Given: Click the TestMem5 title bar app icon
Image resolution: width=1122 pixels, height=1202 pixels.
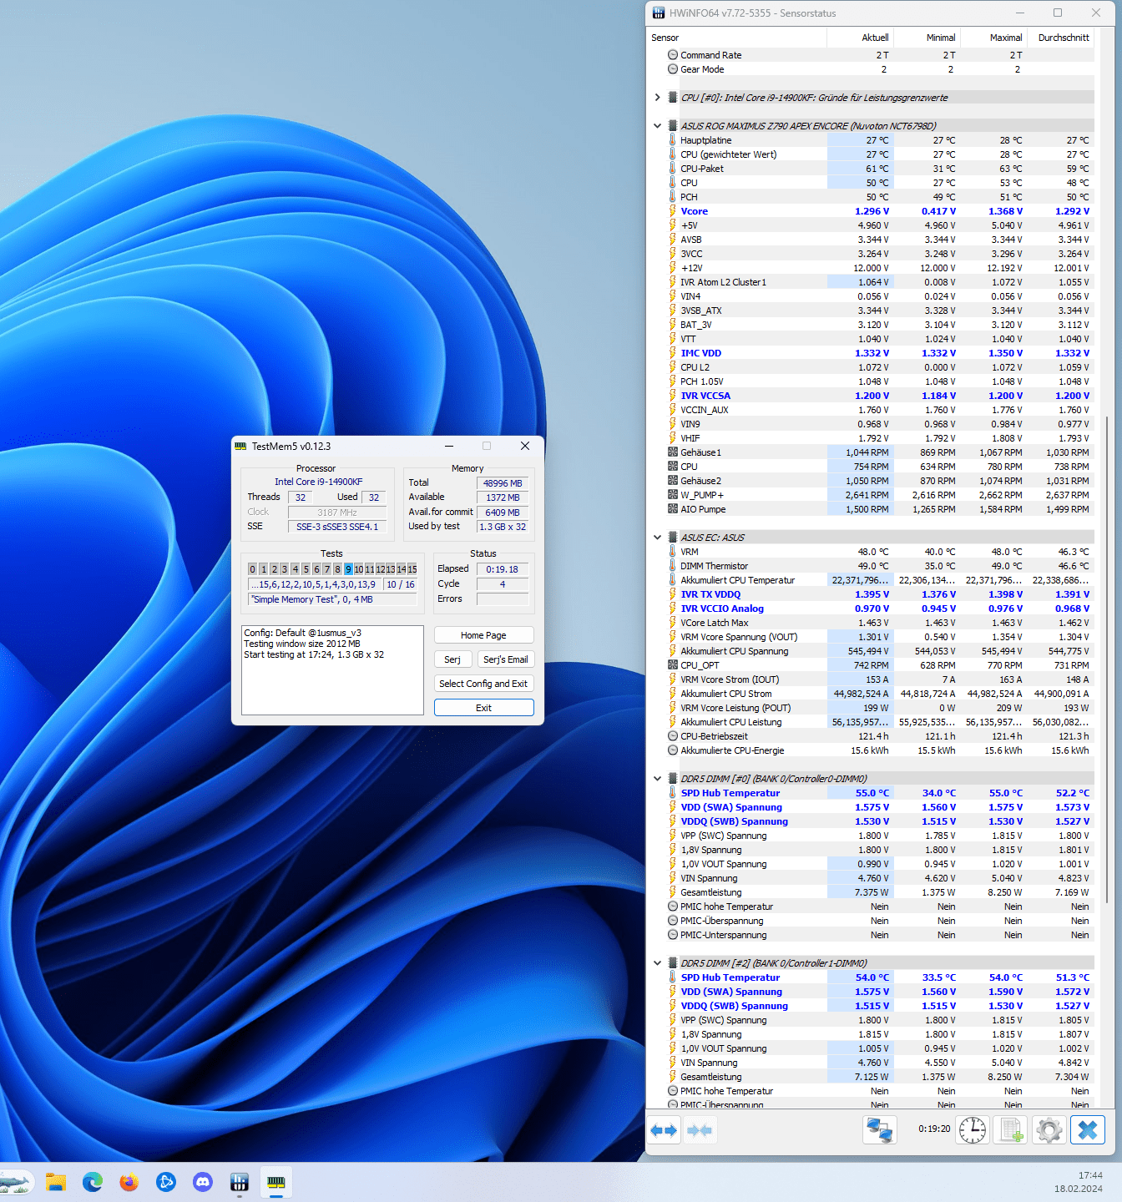Looking at the screenshot, I should point(240,447).
